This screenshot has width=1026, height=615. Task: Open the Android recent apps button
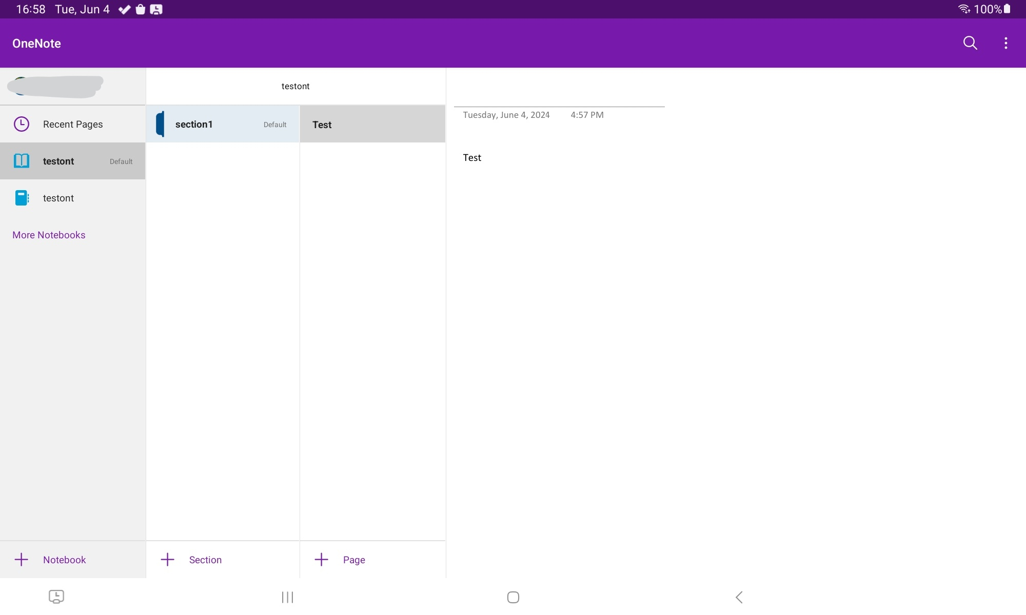pos(287,597)
